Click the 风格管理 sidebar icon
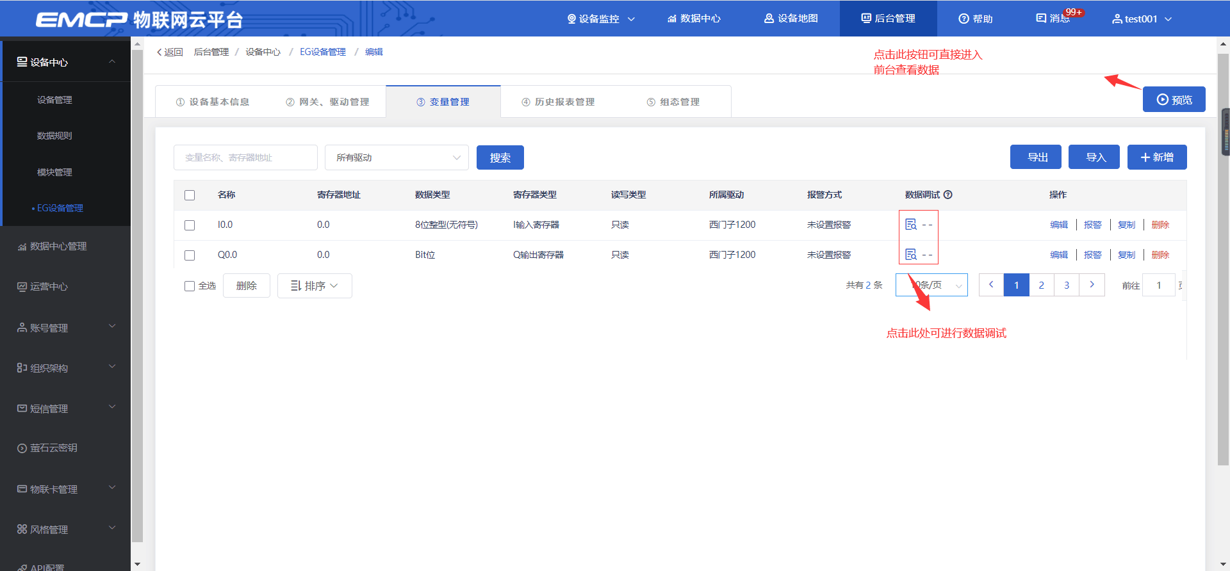The height and width of the screenshot is (571, 1230). (22, 529)
